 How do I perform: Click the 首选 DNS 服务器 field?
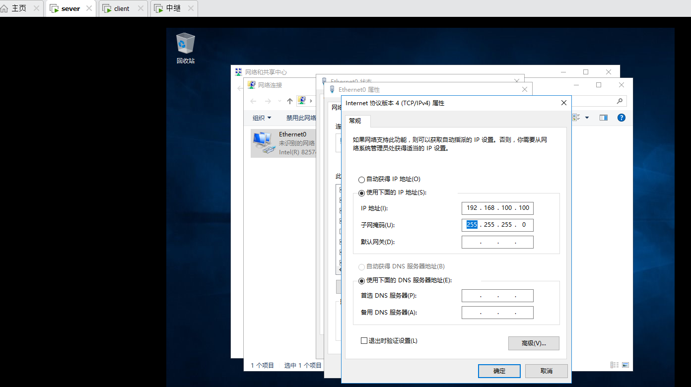[x=497, y=296]
